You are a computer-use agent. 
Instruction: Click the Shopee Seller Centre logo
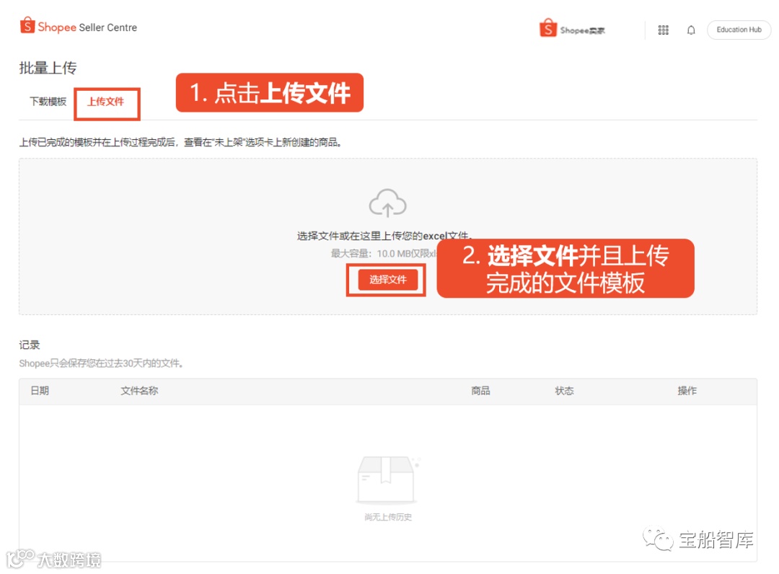click(78, 26)
